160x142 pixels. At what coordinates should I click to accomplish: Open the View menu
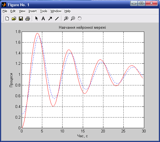pos(22,11)
